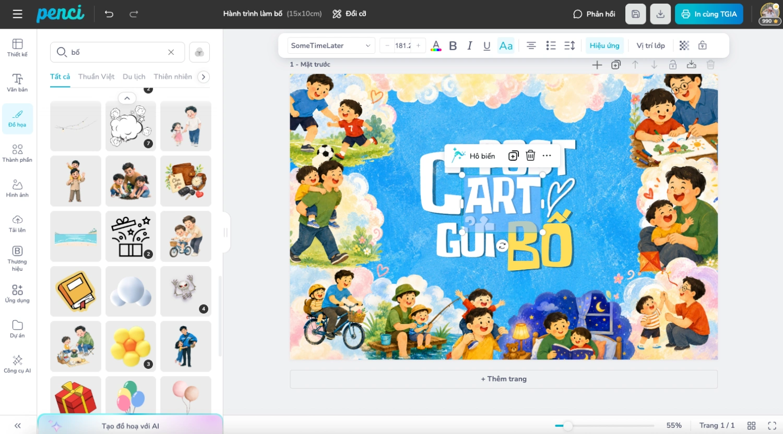Toggle bold formatting
Viewport: 783px width, 434px height.
click(x=453, y=45)
